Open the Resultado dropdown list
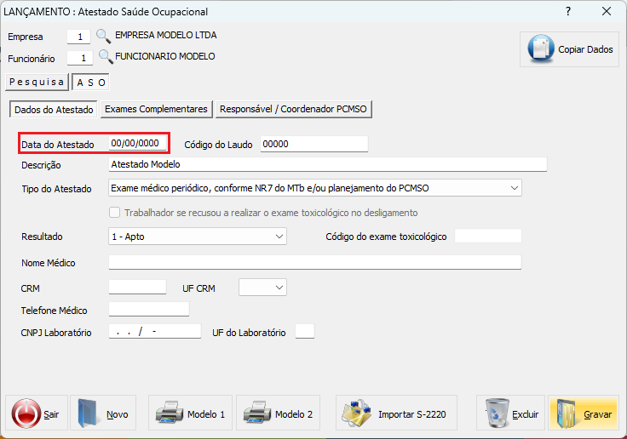This screenshot has width=627, height=439. coord(279,237)
